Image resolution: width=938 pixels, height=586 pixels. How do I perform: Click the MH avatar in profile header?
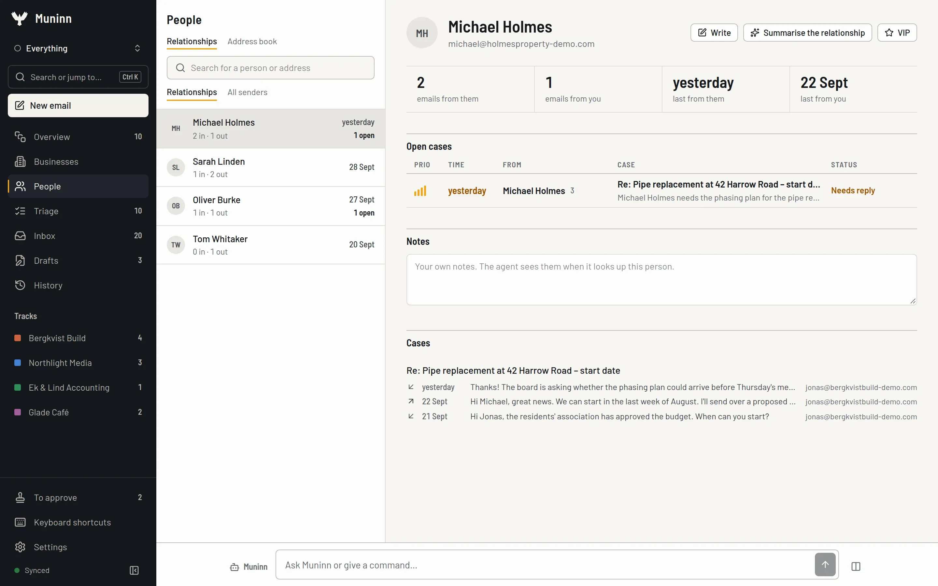(422, 33)
